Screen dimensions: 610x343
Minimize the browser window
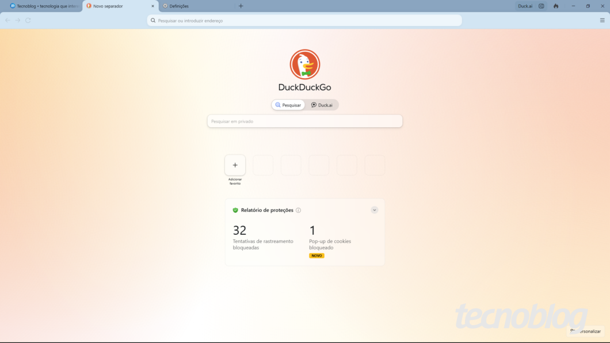point(573,6)
